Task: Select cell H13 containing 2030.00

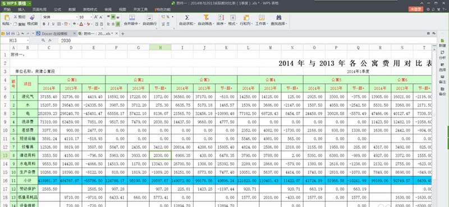Action: (161, 156)
